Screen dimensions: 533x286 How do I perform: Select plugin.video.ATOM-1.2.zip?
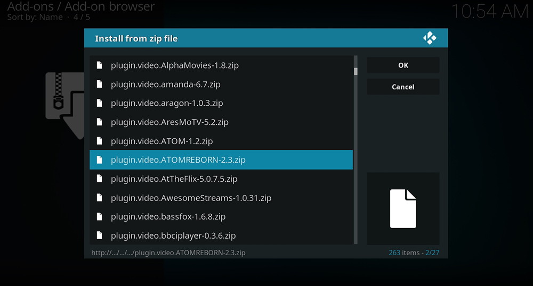coord(221,141)
